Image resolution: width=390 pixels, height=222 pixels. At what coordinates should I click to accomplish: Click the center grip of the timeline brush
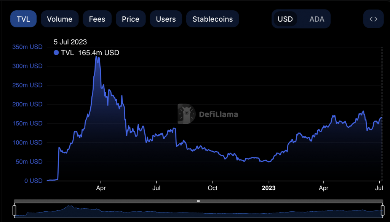pyautogui.click(x=198, y=201)
